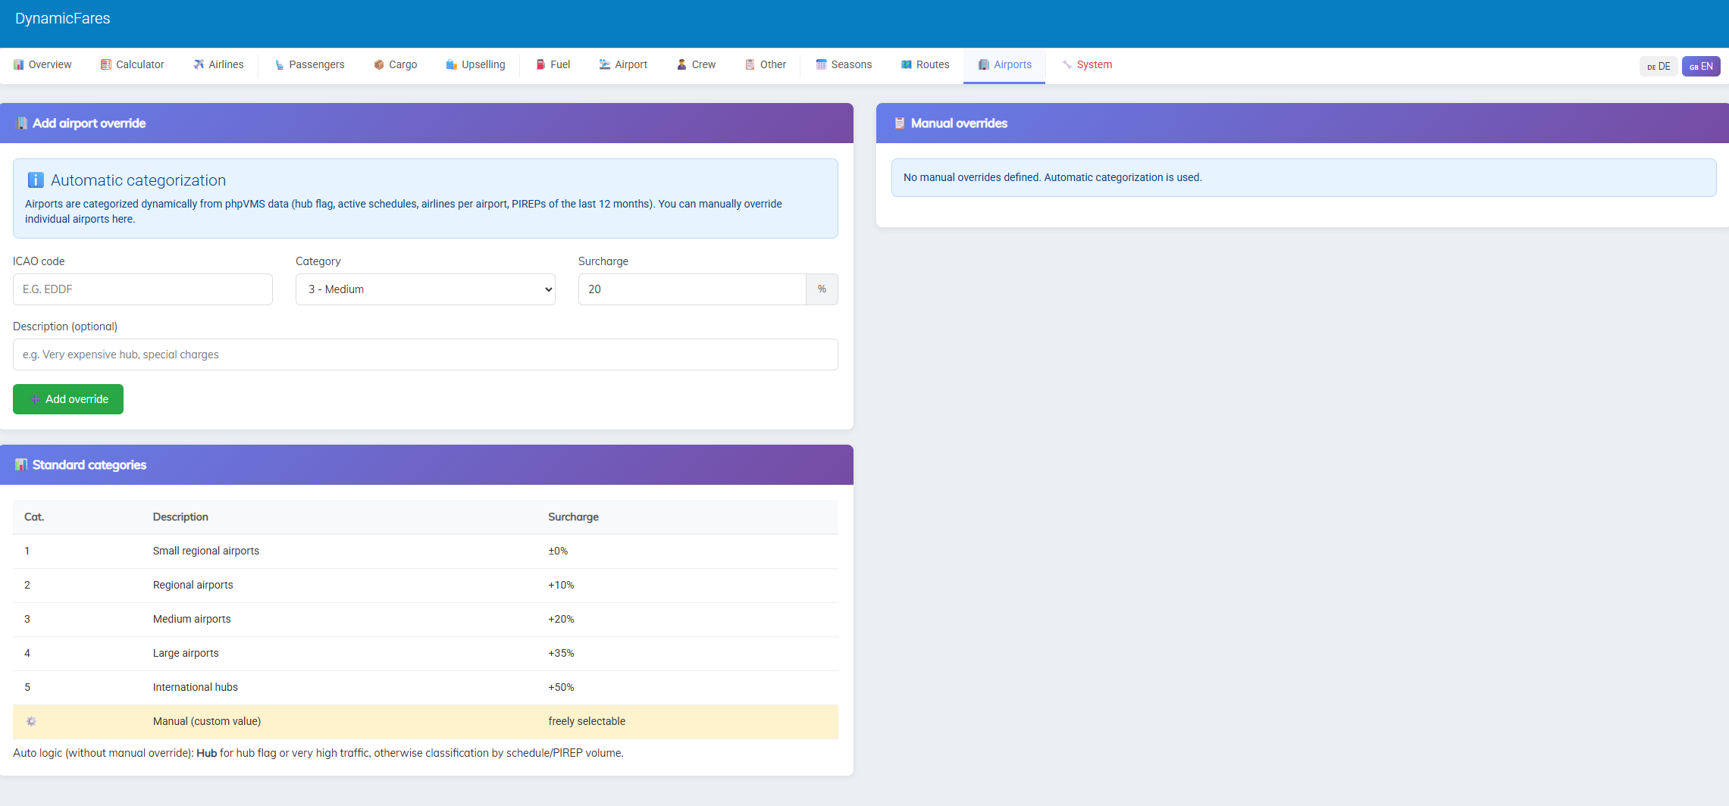Click the DynamicFares title link
This screenshot has height=806, width=1729.
click(x=63, y=19)
